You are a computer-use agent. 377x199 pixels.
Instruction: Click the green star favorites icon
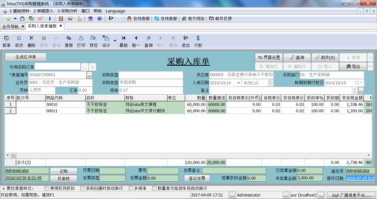coord(8,18)
